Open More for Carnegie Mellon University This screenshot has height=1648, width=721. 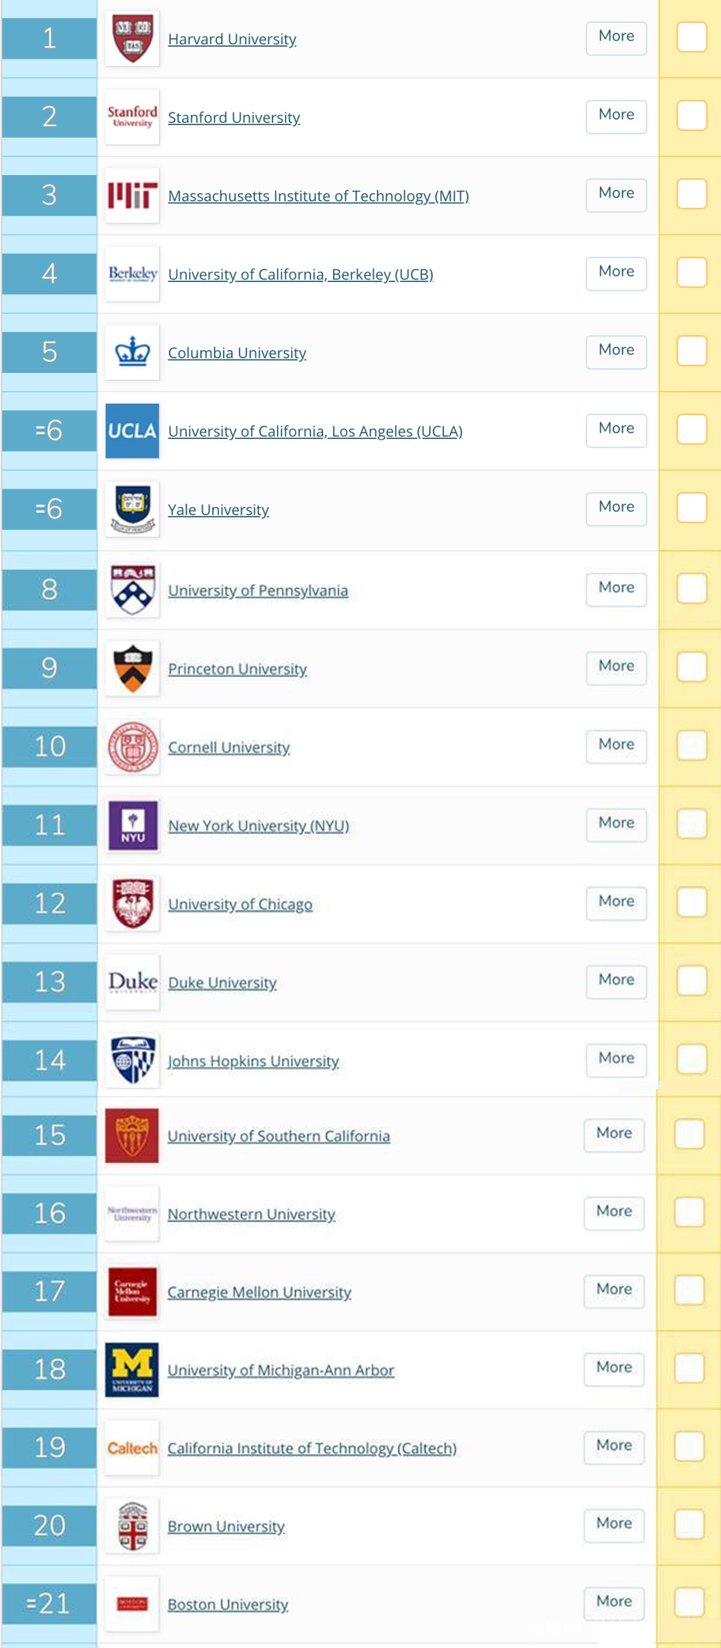click(x=614, y=1290)
